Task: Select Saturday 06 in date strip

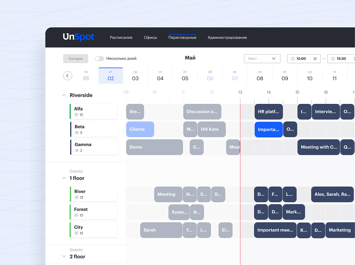Action: (x=210, y=76)
